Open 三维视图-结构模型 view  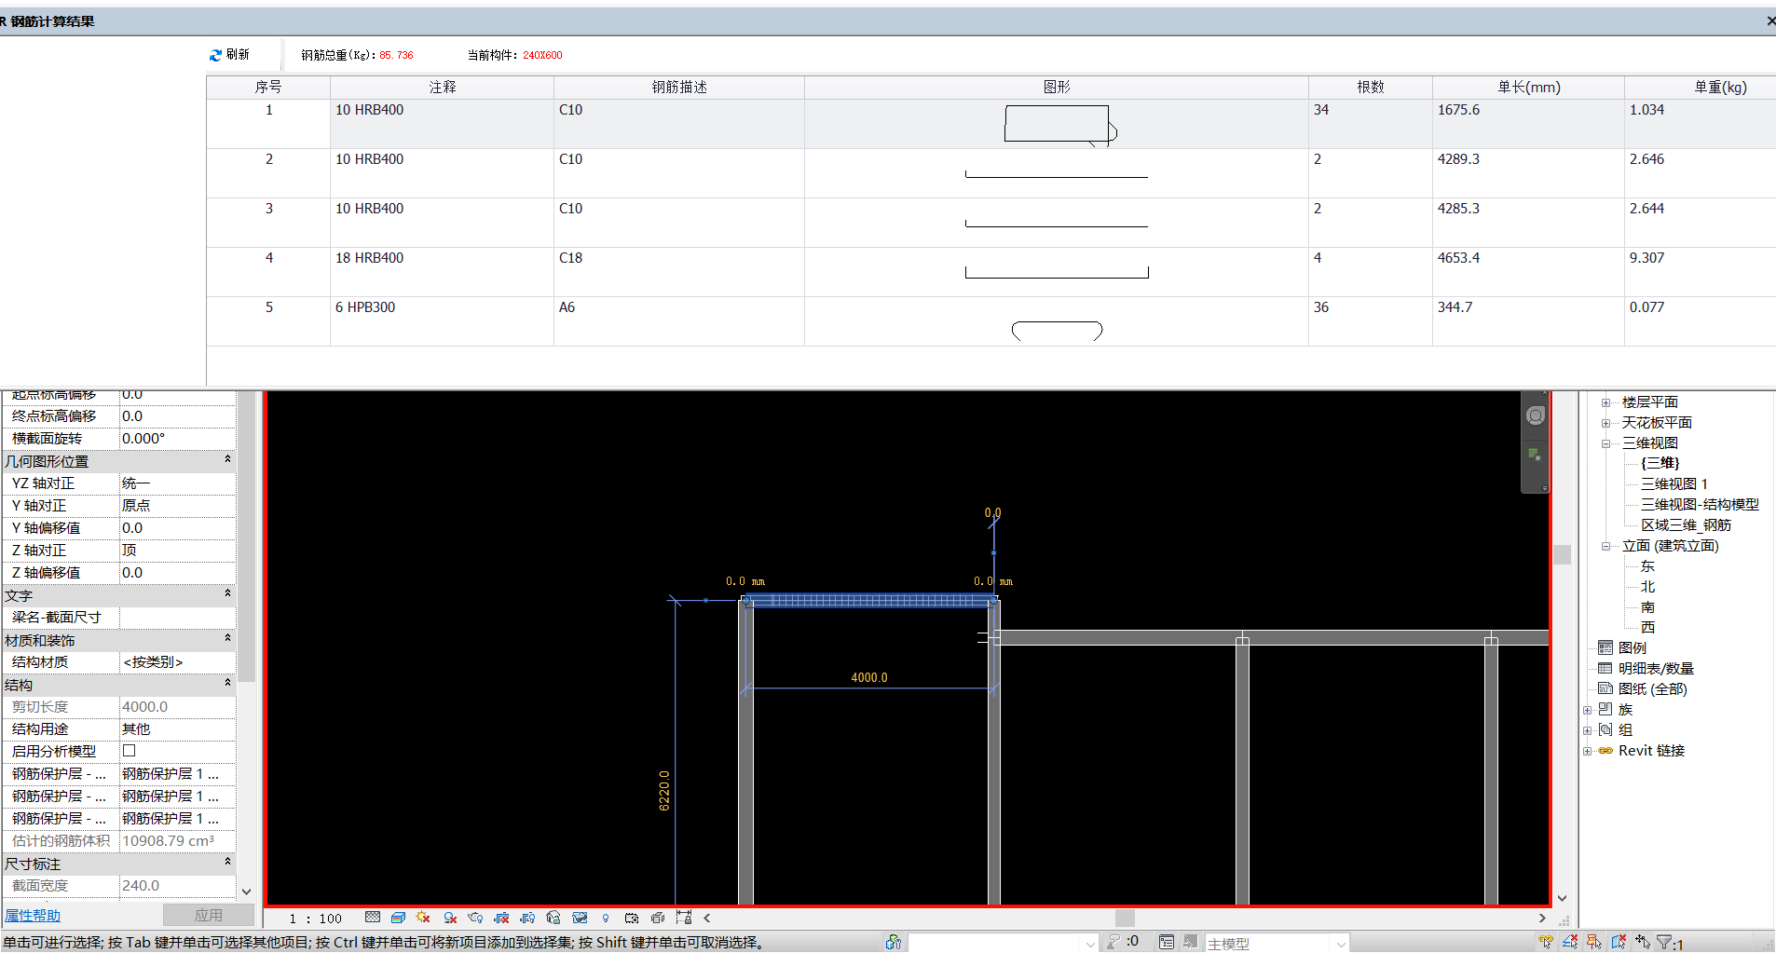(1700, 504)
